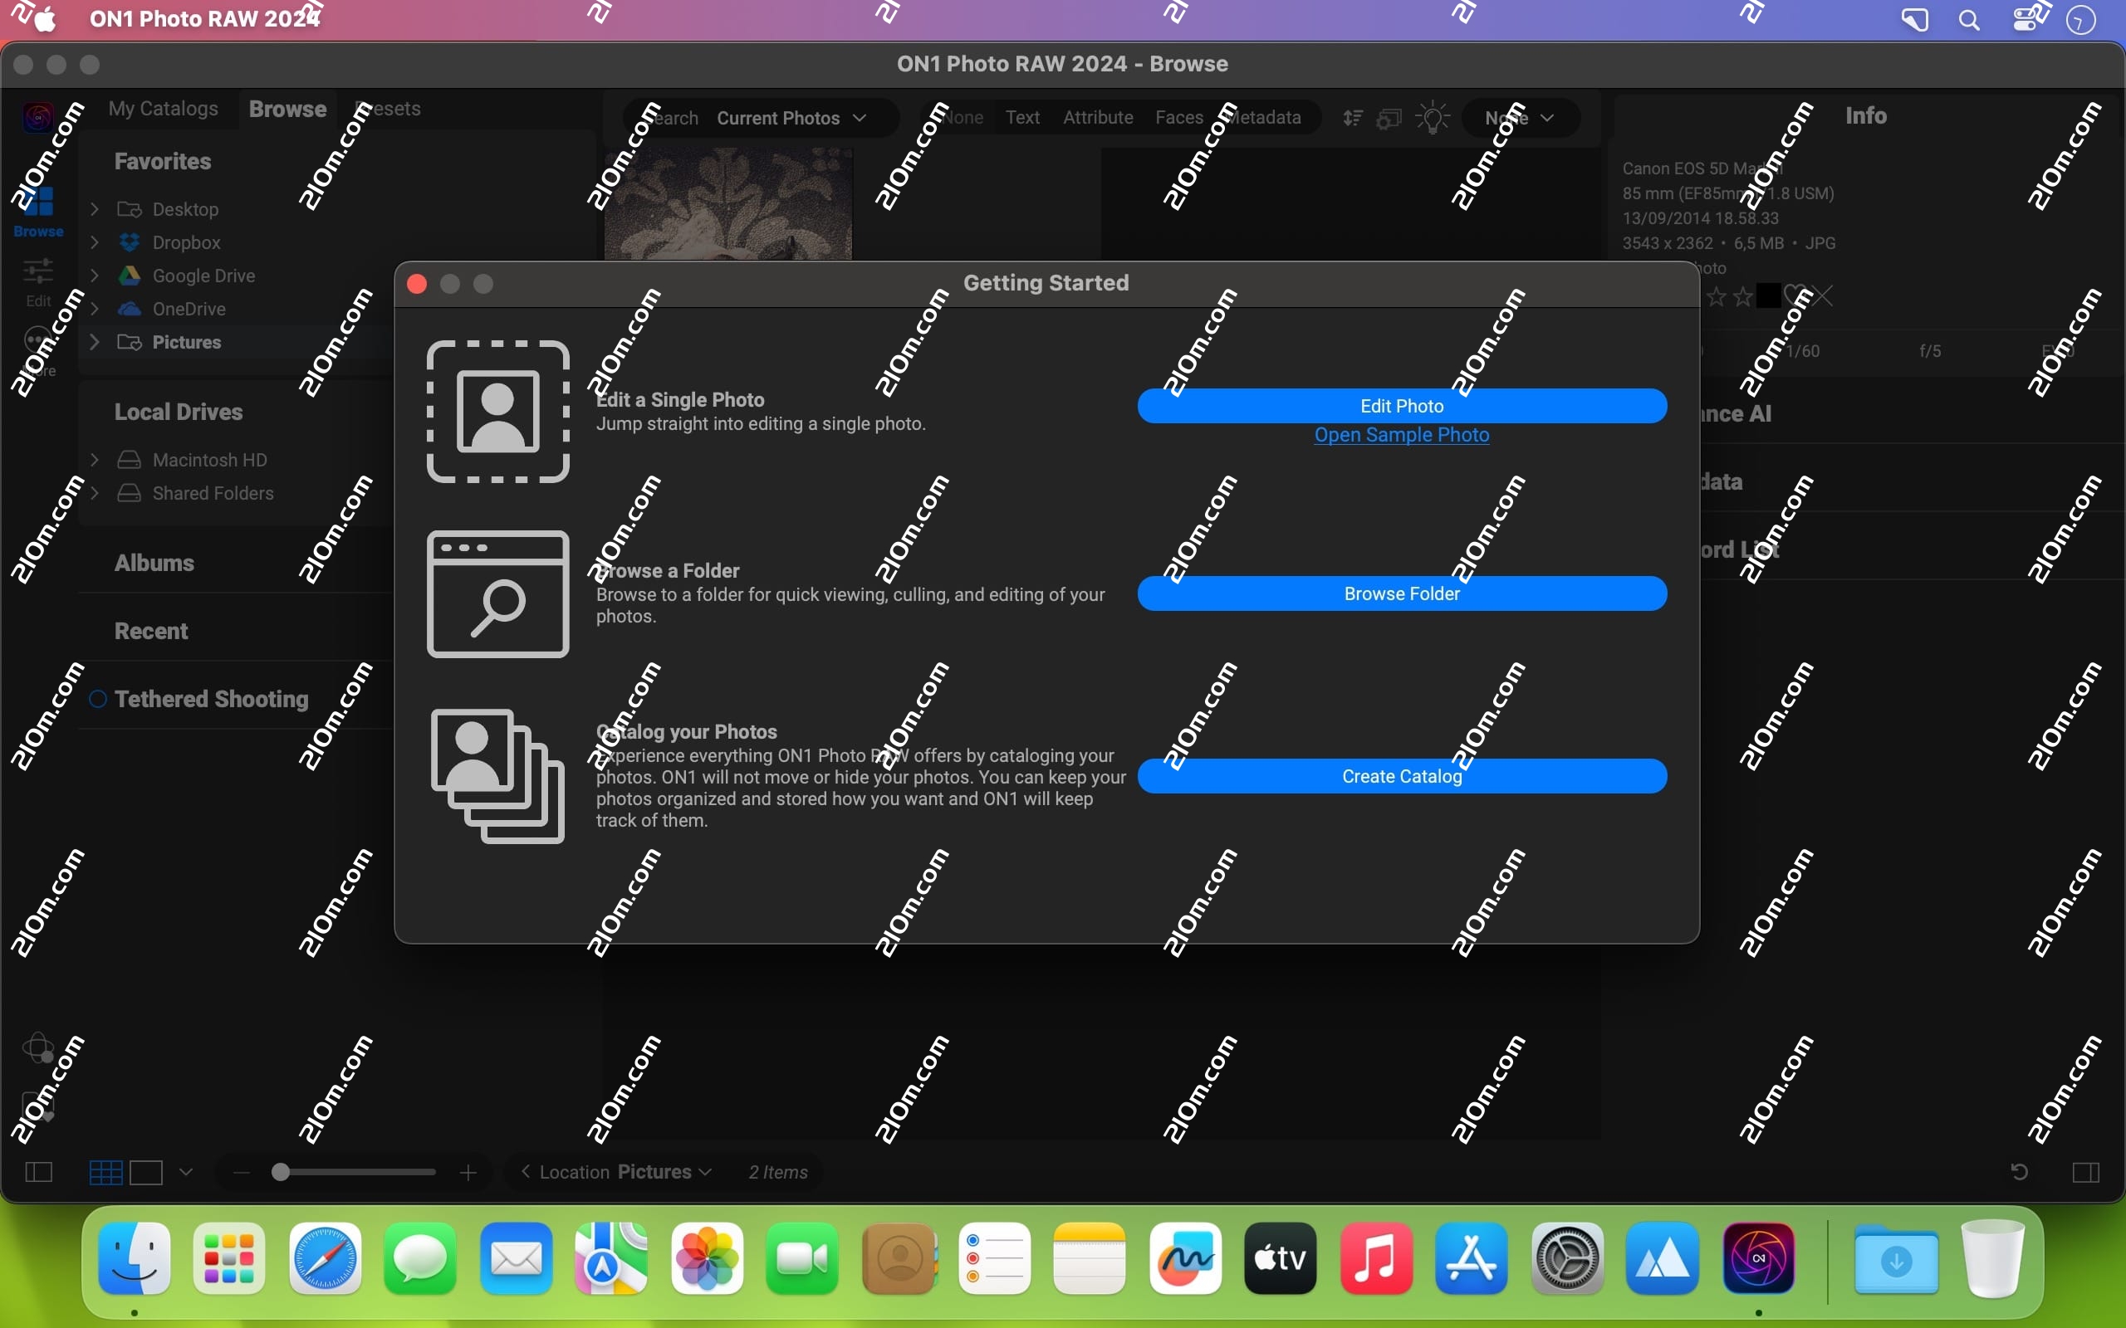Toggle the lightbulb filter icon in toolbar
The height and width of the screenshot is (1328, 2126).
1432,118
